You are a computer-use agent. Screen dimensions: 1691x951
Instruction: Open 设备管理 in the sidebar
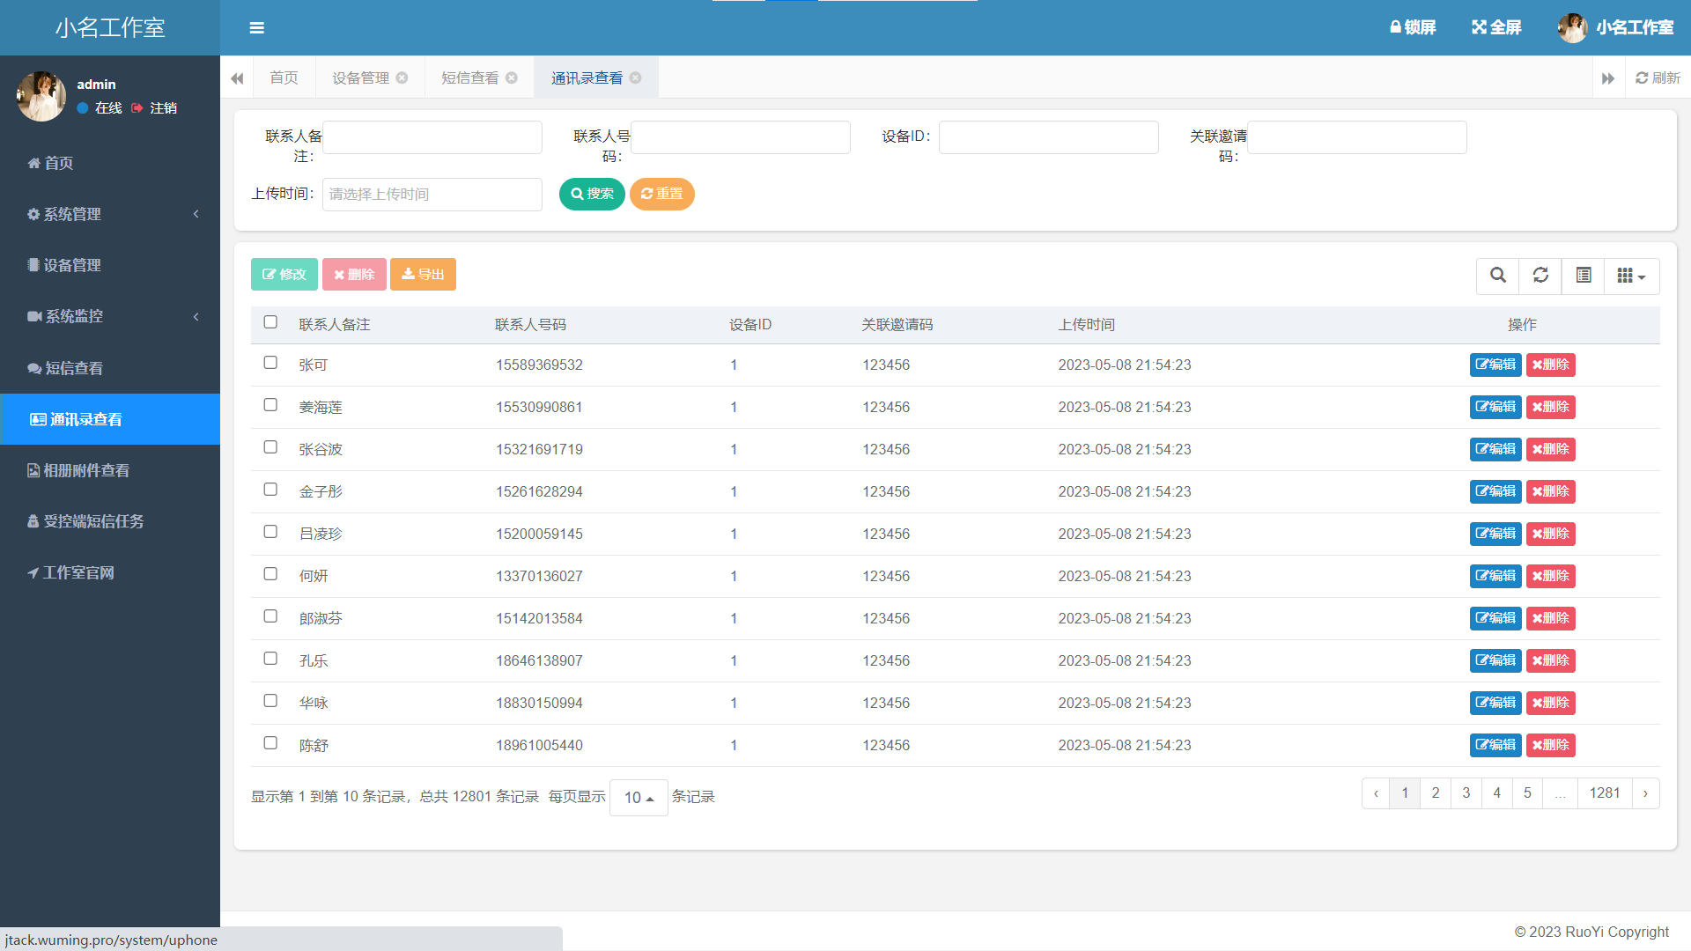pyautogui.click(x=110, y=265)
